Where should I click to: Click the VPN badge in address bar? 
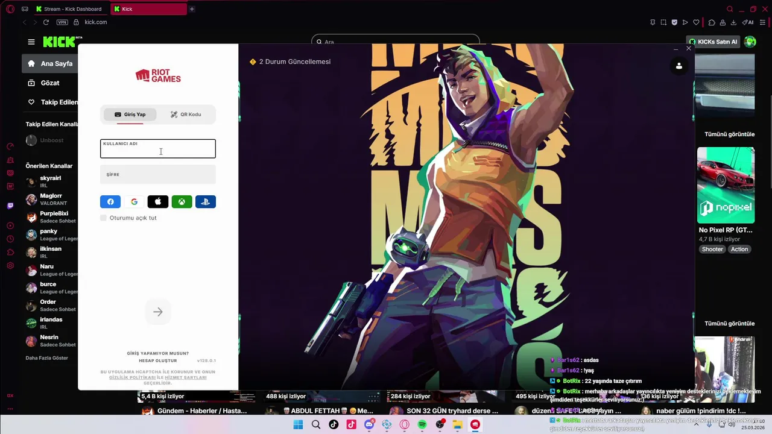pos(62,22)
